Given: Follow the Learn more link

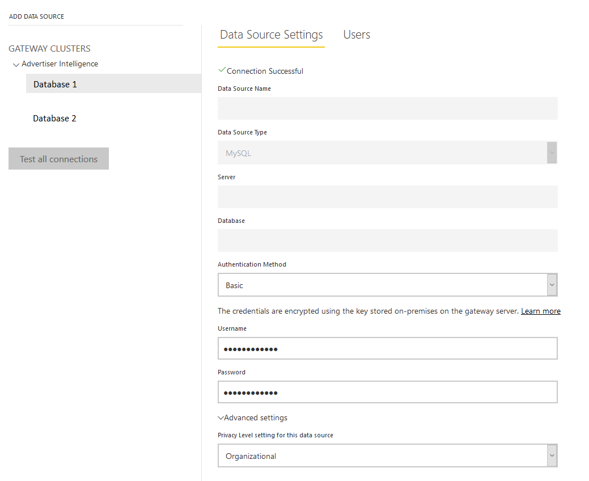Looking at the screenshot, I should pos(541,311).
